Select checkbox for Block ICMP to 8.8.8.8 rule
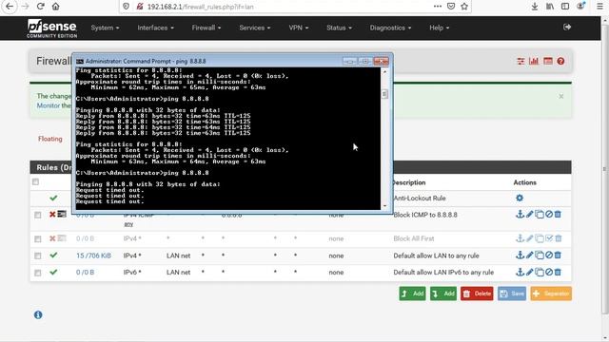Viewport: 609px width, 342px height. click(x=38, y=215)
